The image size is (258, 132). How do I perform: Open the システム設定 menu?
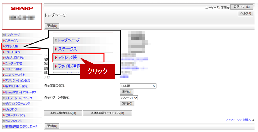click(13, 69)
